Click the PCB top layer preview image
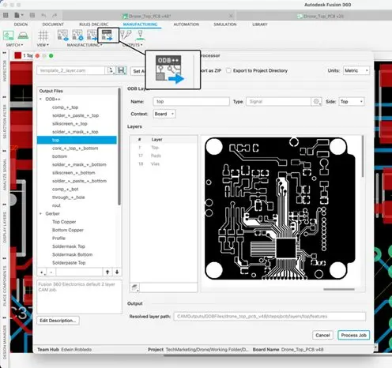392x368 pixels. coord(281,208)
